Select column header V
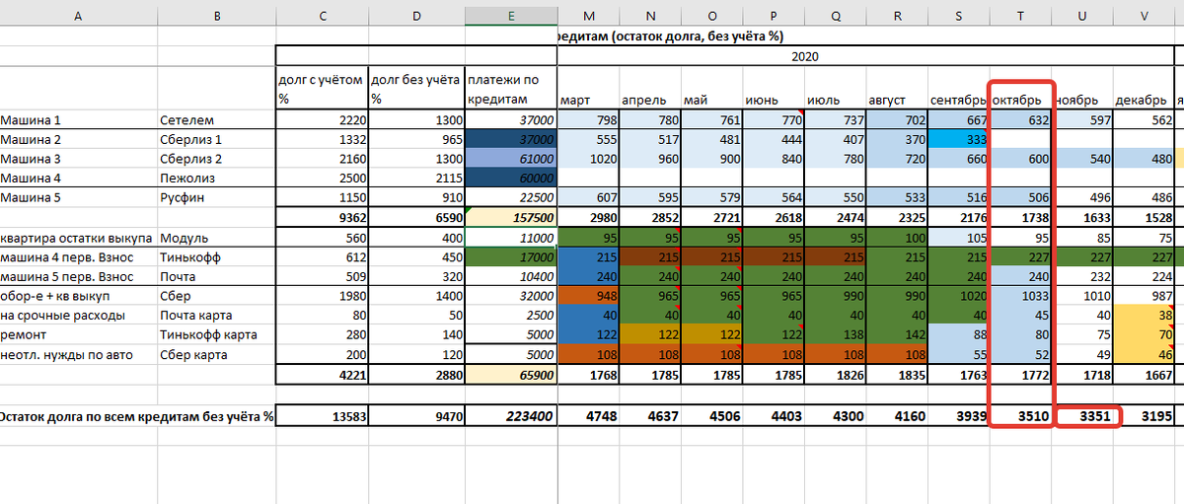Viewport: 1184px width, 504px height. [1144, 14]
